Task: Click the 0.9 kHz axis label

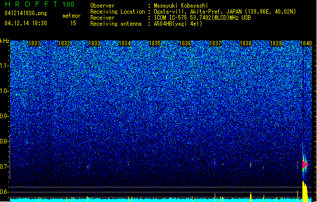Action: [4, 116]
